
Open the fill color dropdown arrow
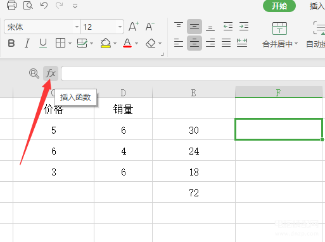point(115,44)
